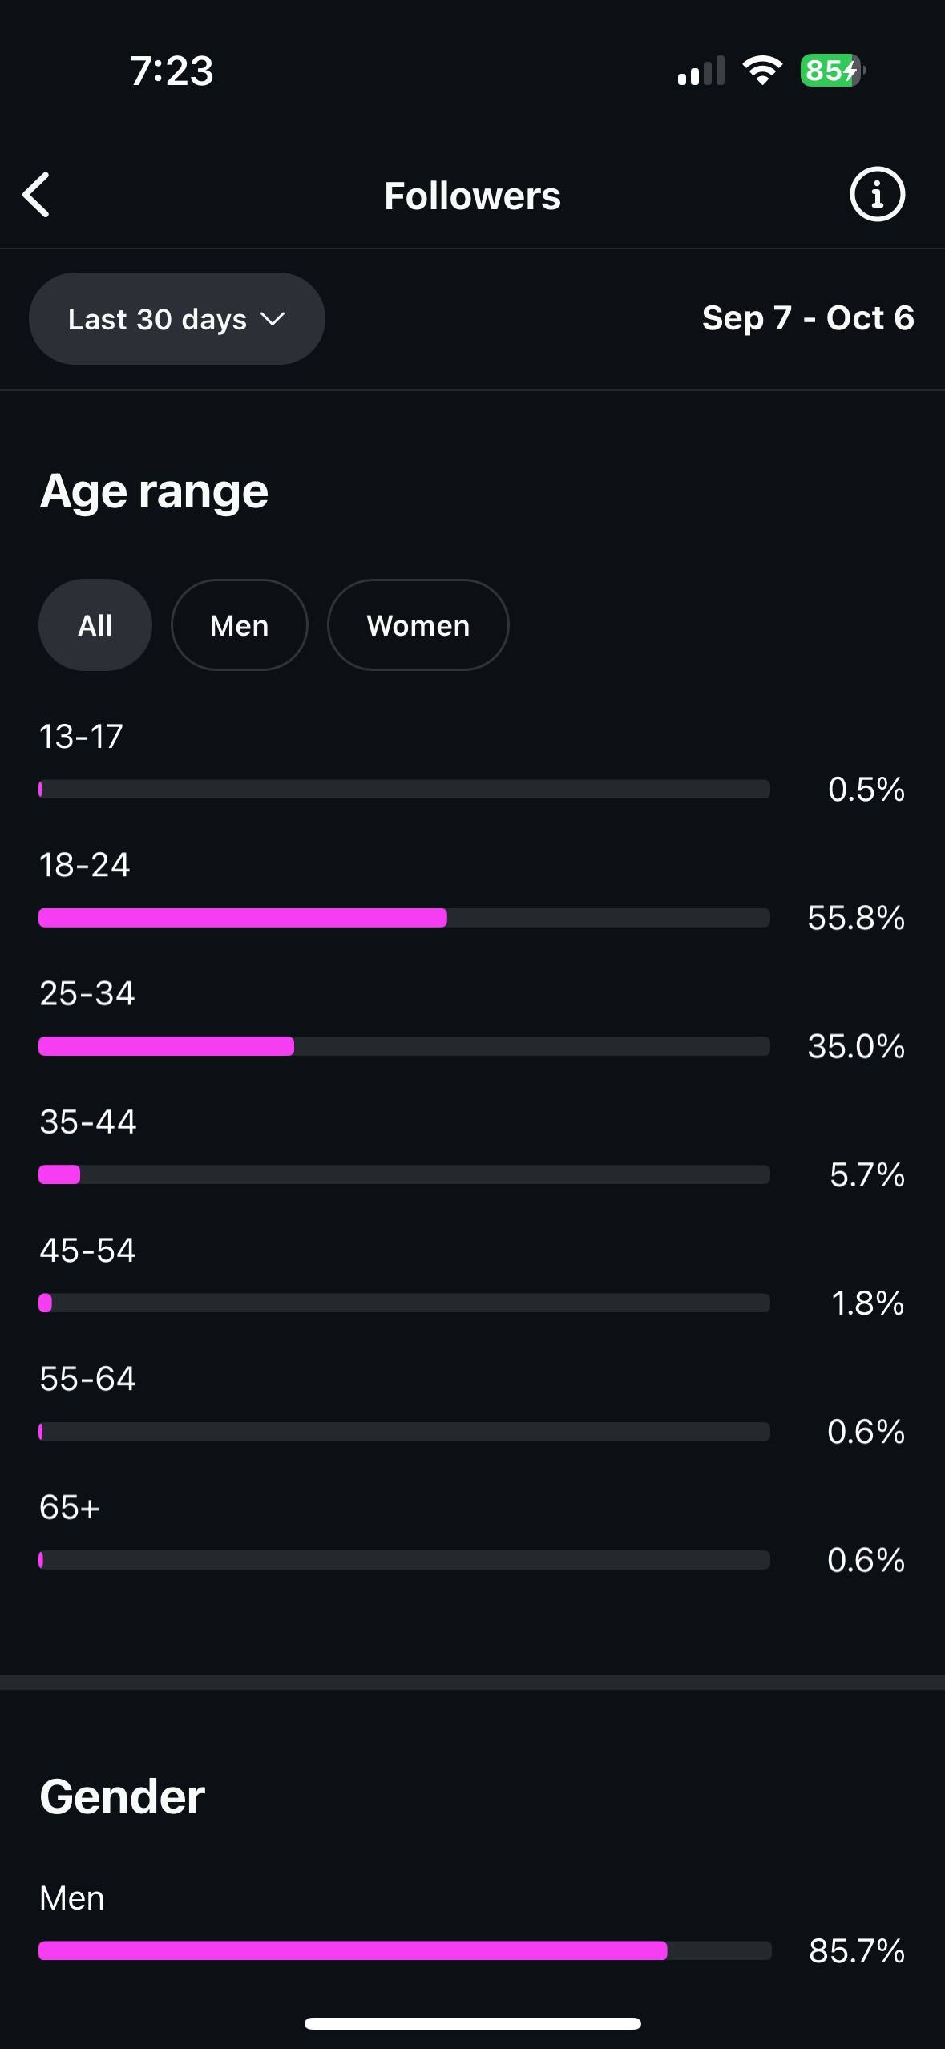Tap the back arrow icon
Screen dimensions: 945x2049
click(37, 195)
